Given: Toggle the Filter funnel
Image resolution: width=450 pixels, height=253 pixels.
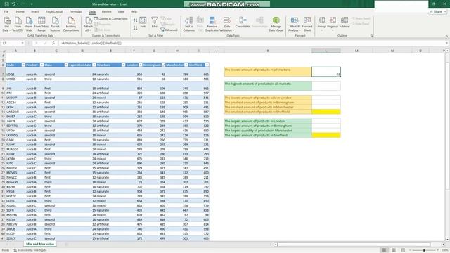Looking at the screenshot, I should 155,22.
